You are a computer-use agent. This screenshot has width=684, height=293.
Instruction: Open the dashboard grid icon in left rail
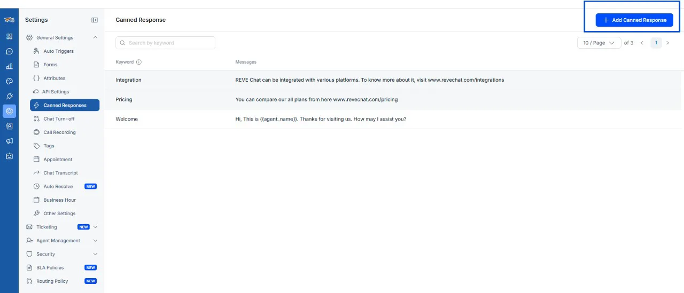[x=9, y=37]
